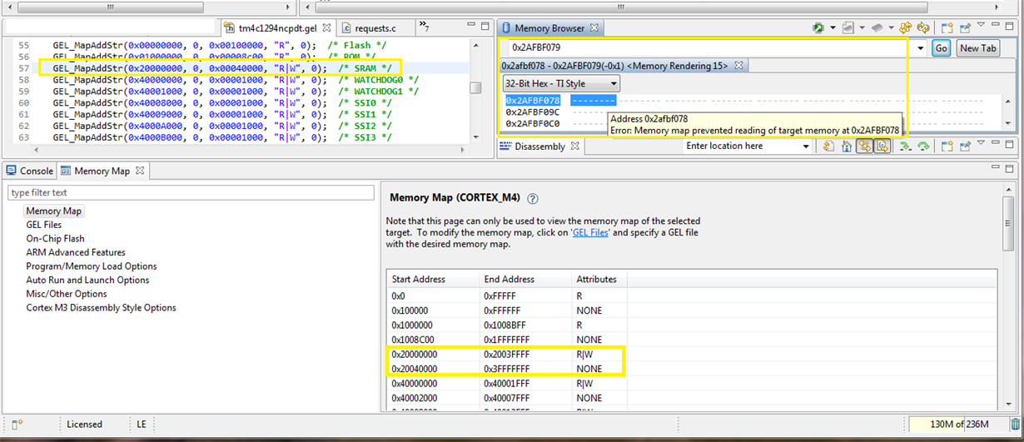Viewport: 1024px width, 442px height.
Task: Open the 32-Bit Hex - TI Style dropdown
Action: (561, 83)
